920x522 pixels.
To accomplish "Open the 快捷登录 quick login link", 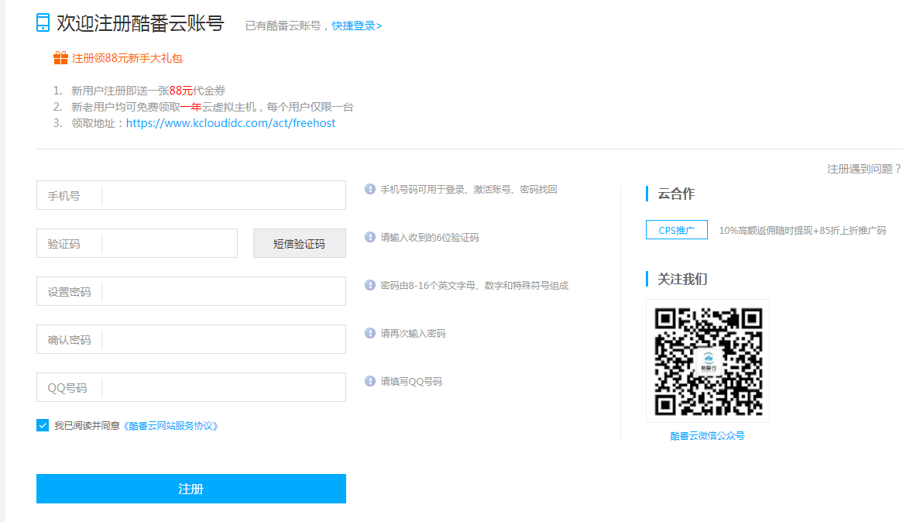I will coord(357,26).
